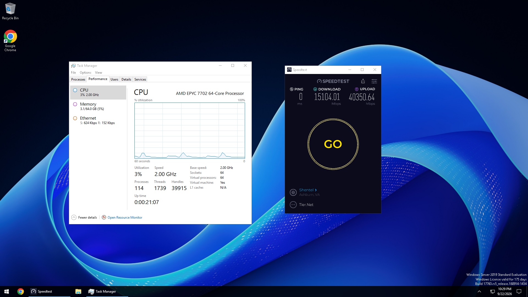Image resolution: width=528 pixels, height=297 pixels.
Task: Switch to the Users tab
Action: click(114, 79)
